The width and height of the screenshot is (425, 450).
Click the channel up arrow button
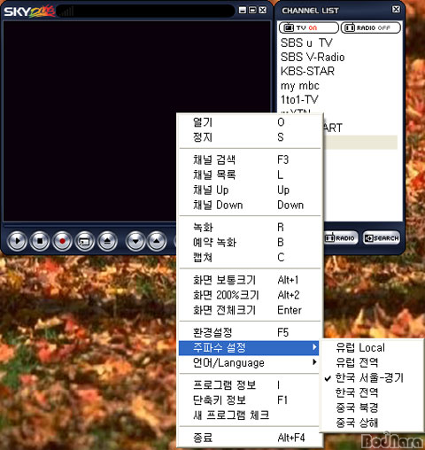point(157,241)
